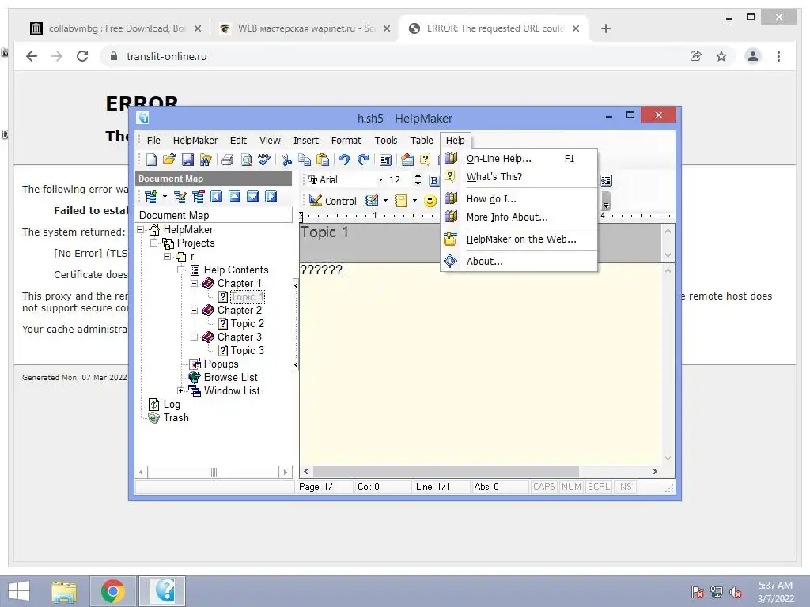Open the Format menu
The height and width of the screenshot is (607, 810).
(x=346, y=141)
